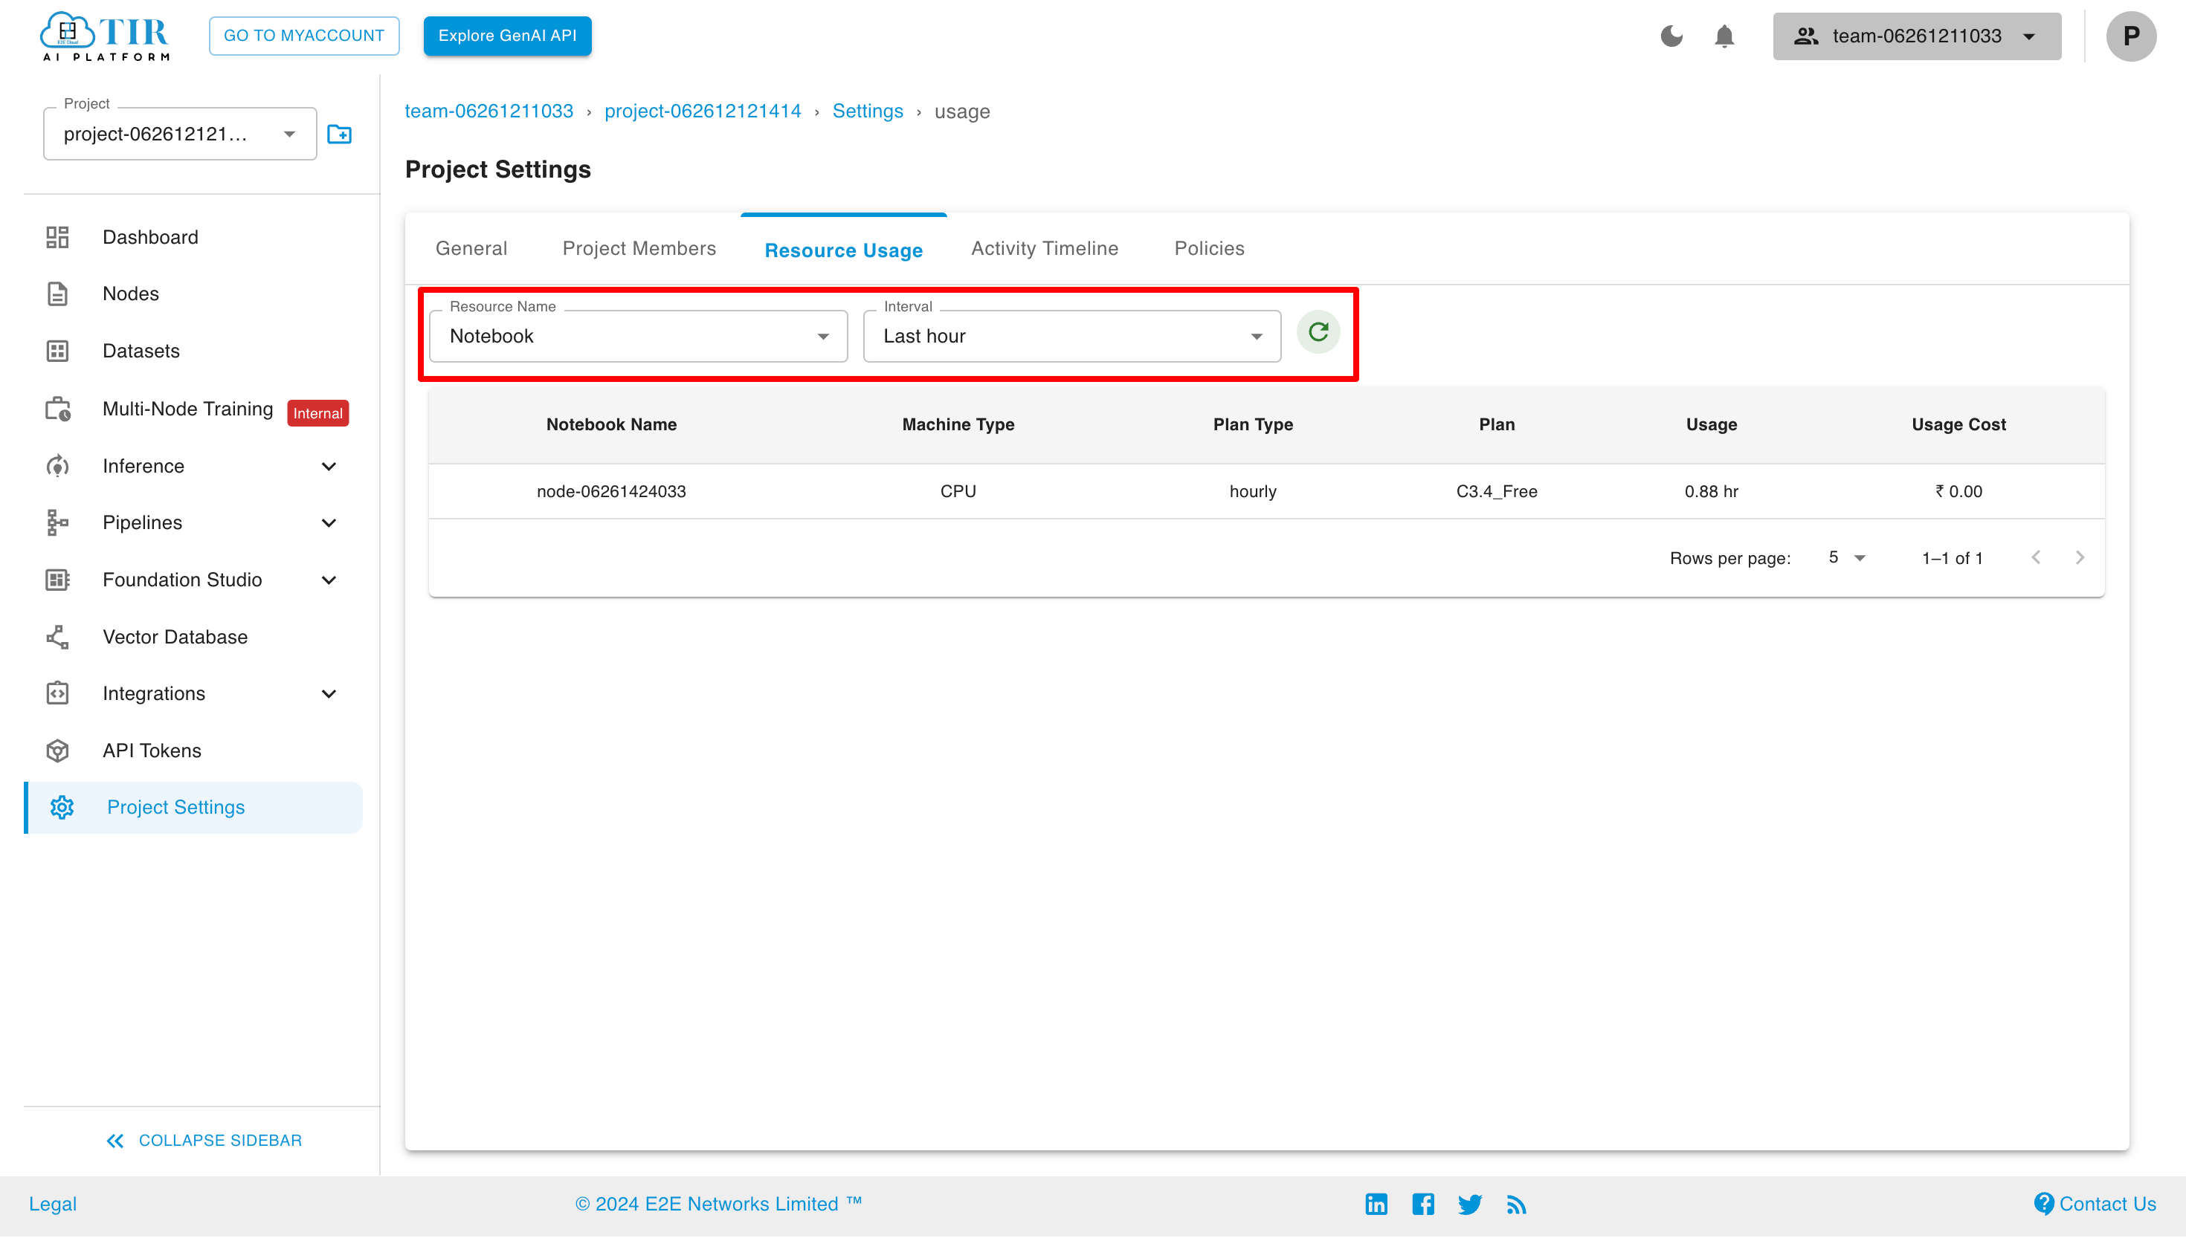Click the Rows per page stepper
Image resolution: width=2186 pixels, height=1238 pixels.
point(1845,557)
